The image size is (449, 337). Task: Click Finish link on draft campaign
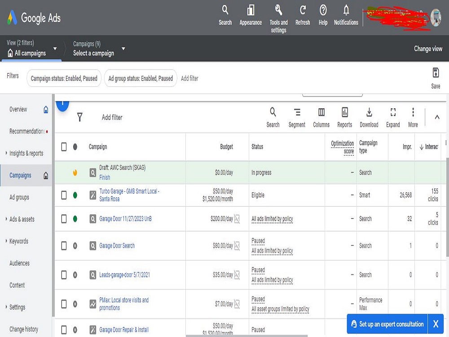105,177
